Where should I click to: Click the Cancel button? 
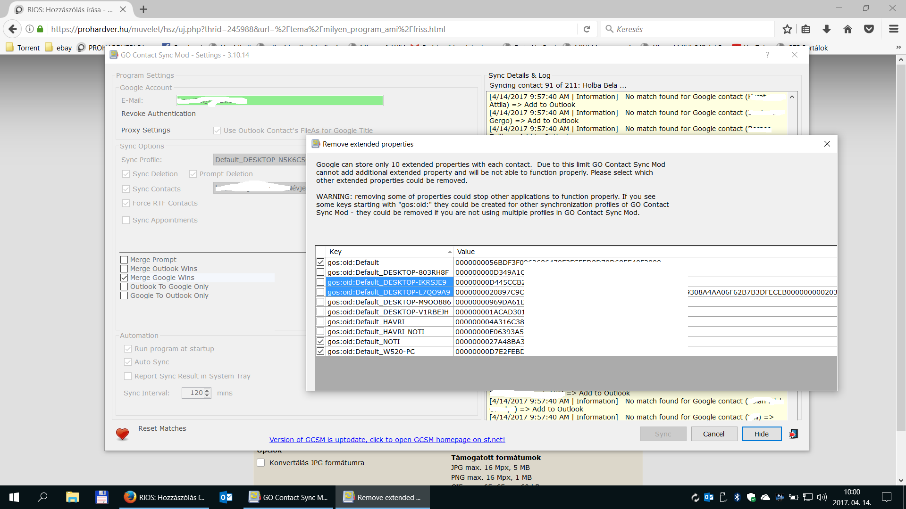(714, 434)
